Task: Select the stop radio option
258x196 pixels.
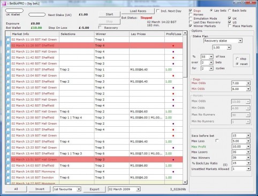Action: click(x=237, y=59)
